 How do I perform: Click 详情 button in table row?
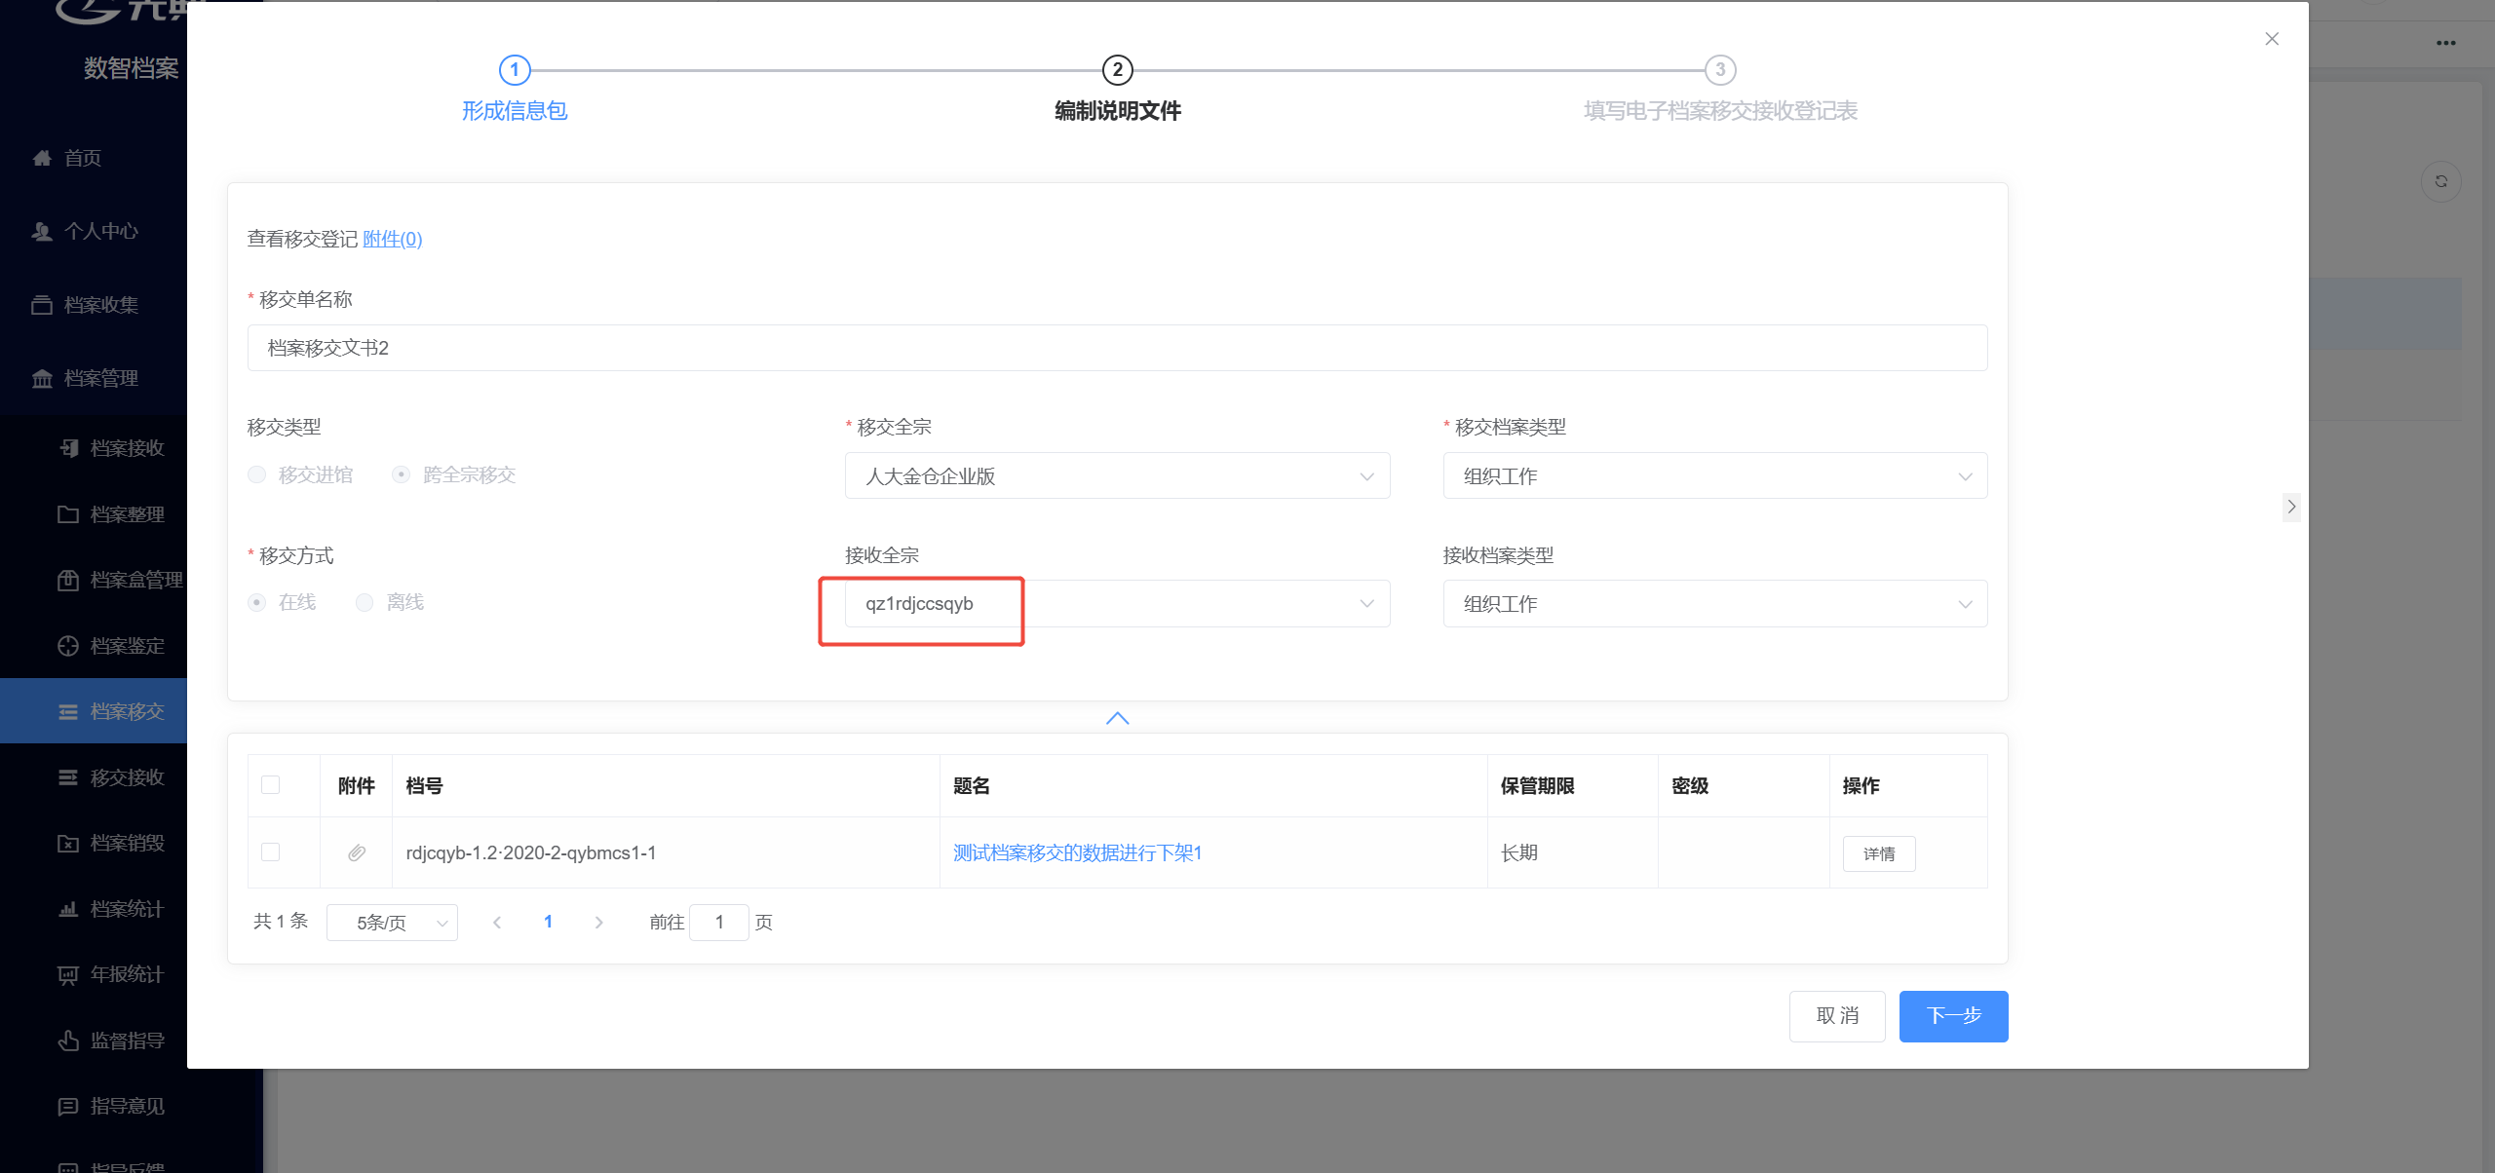pos(1879,853)
